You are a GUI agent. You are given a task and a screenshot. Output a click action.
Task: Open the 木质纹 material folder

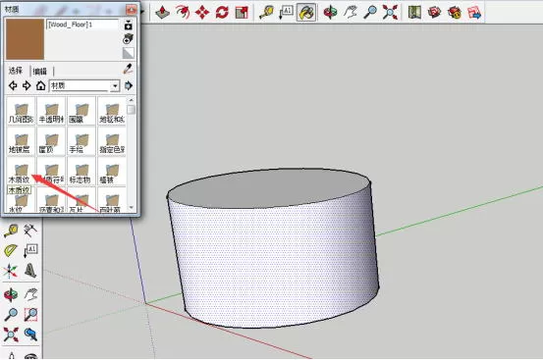click(21, 173)
